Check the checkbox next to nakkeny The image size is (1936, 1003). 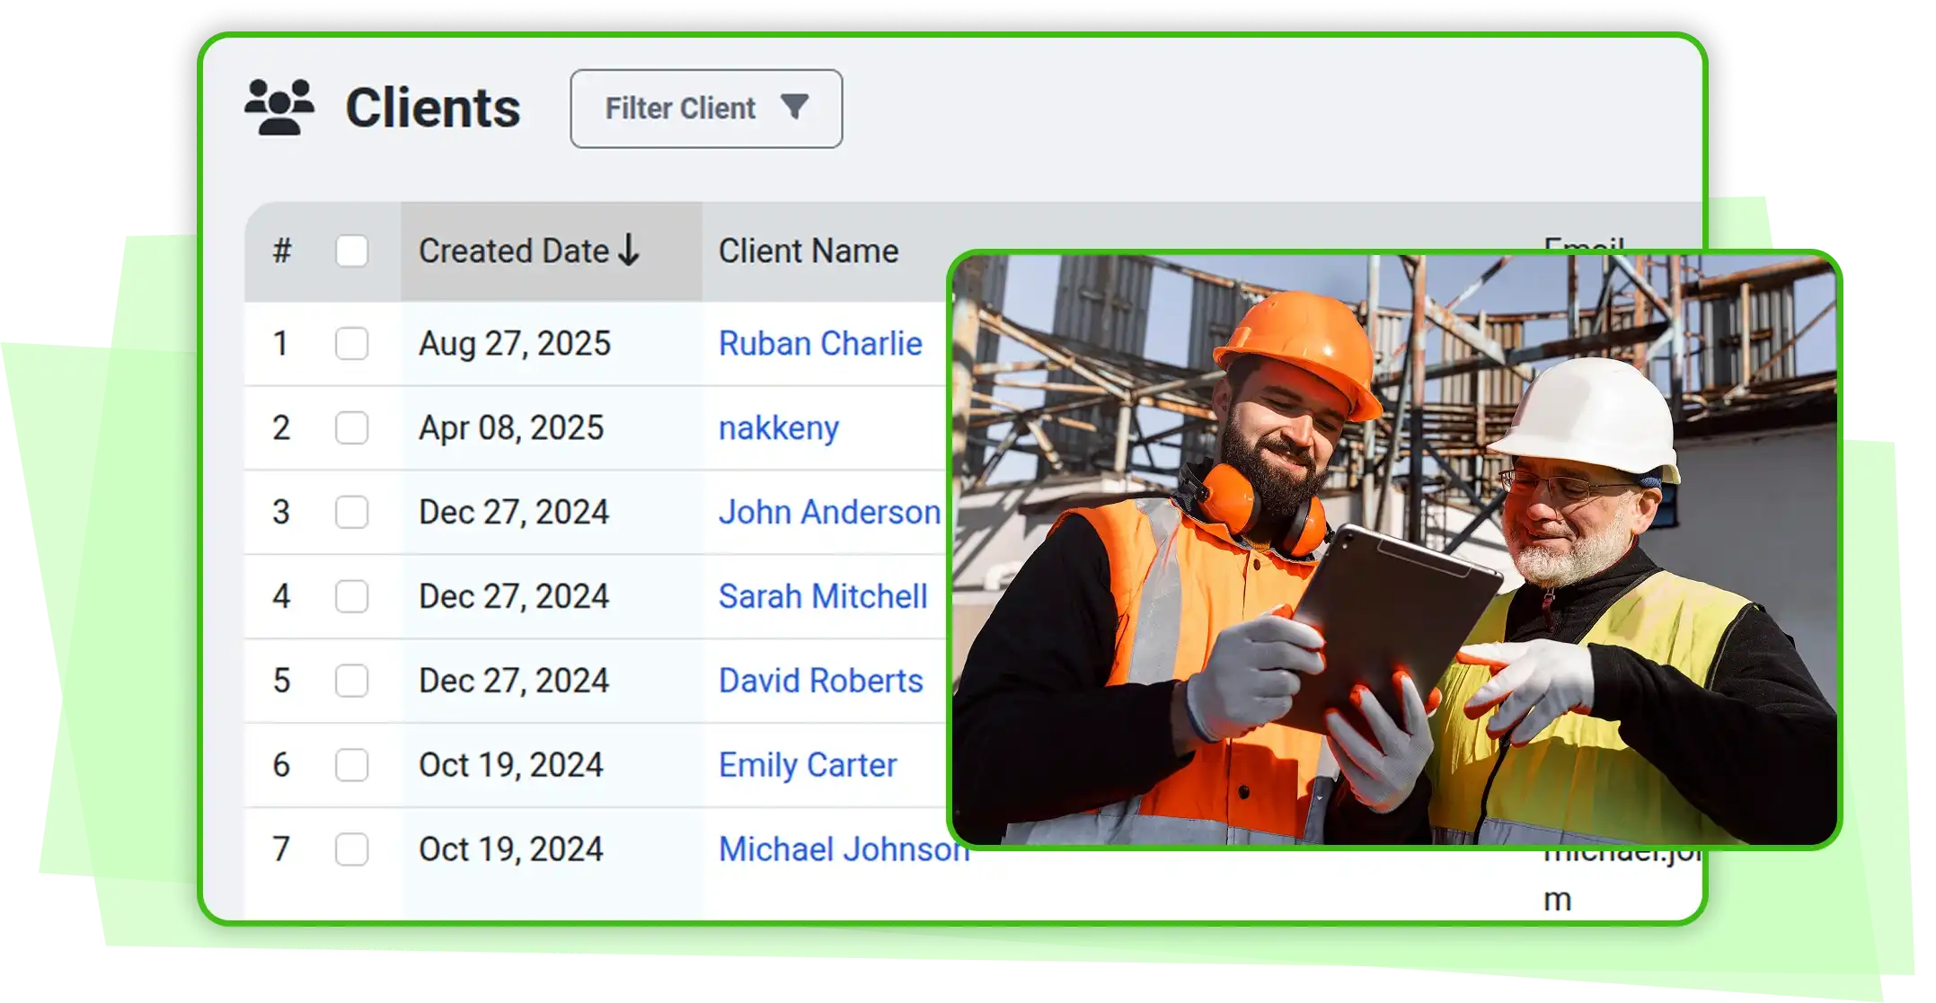(351, 427)
